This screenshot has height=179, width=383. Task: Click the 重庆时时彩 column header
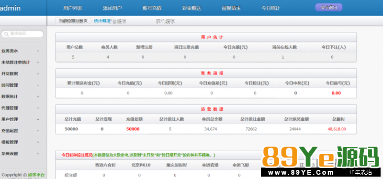177,165
